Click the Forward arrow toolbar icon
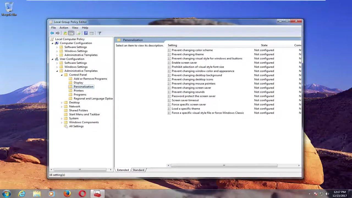This screenshot has width=352, height=198. click(58, 33)
